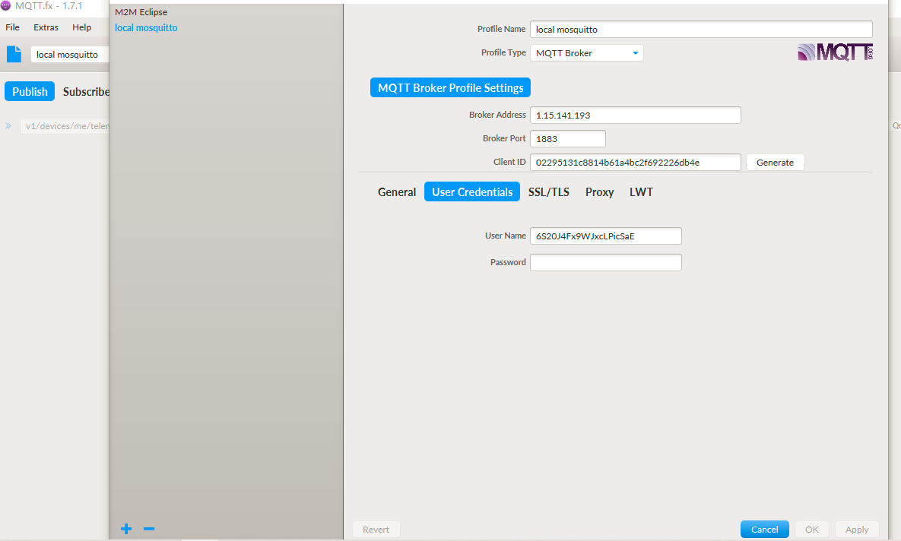
Task: Generate a new Client ID
Action: pos(775,163)
